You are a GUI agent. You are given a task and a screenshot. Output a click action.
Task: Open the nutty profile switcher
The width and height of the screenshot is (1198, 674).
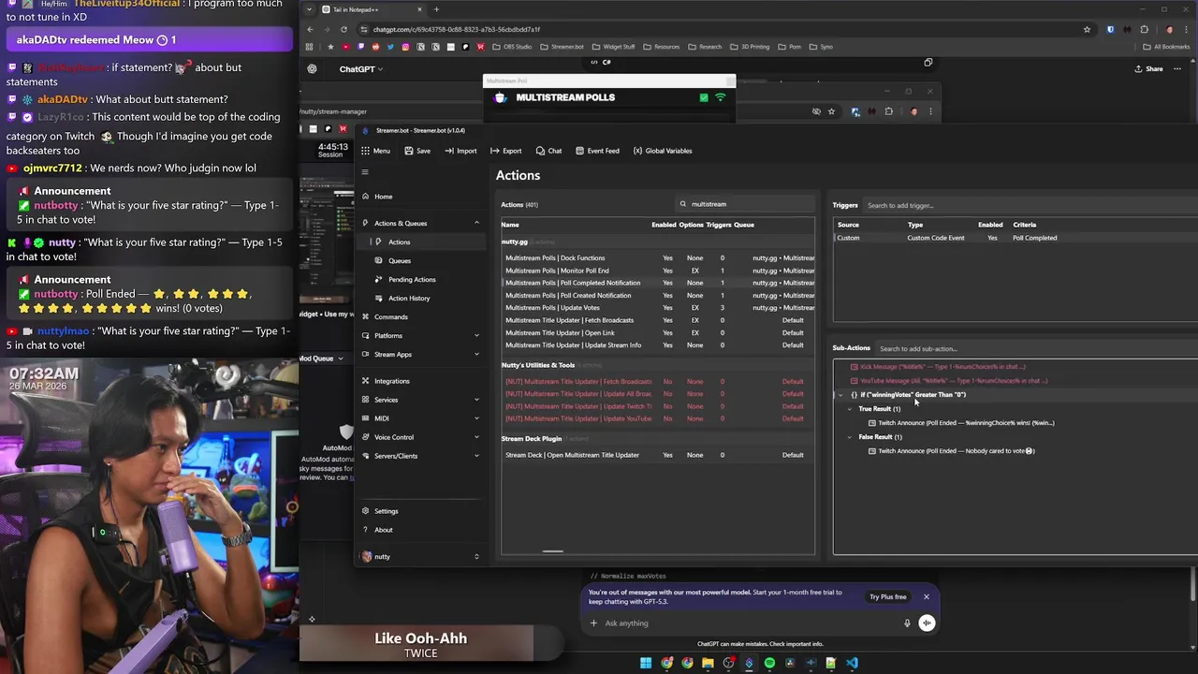pyautogui.click(x=420, y=556)
